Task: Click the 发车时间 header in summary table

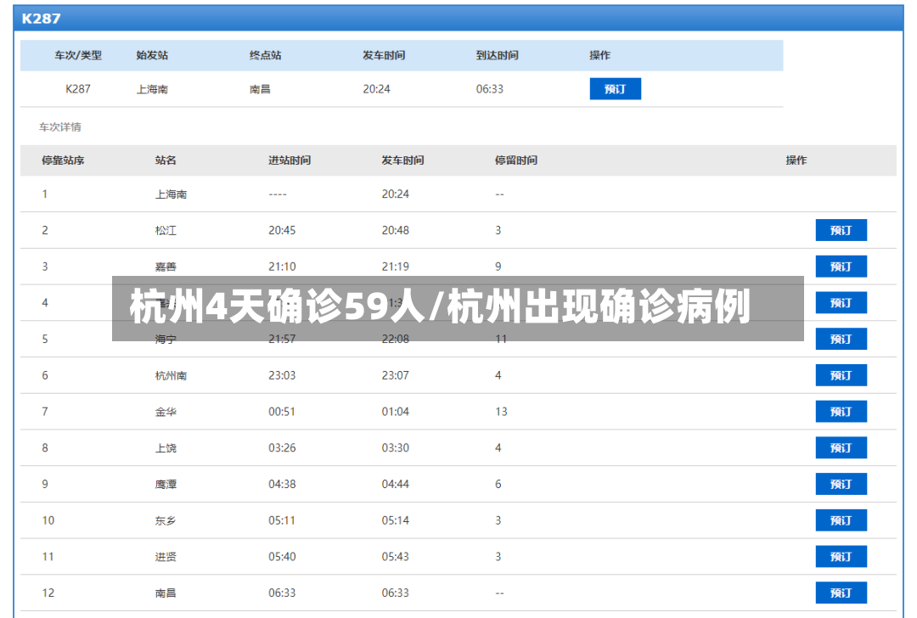Action: point(384,55)
